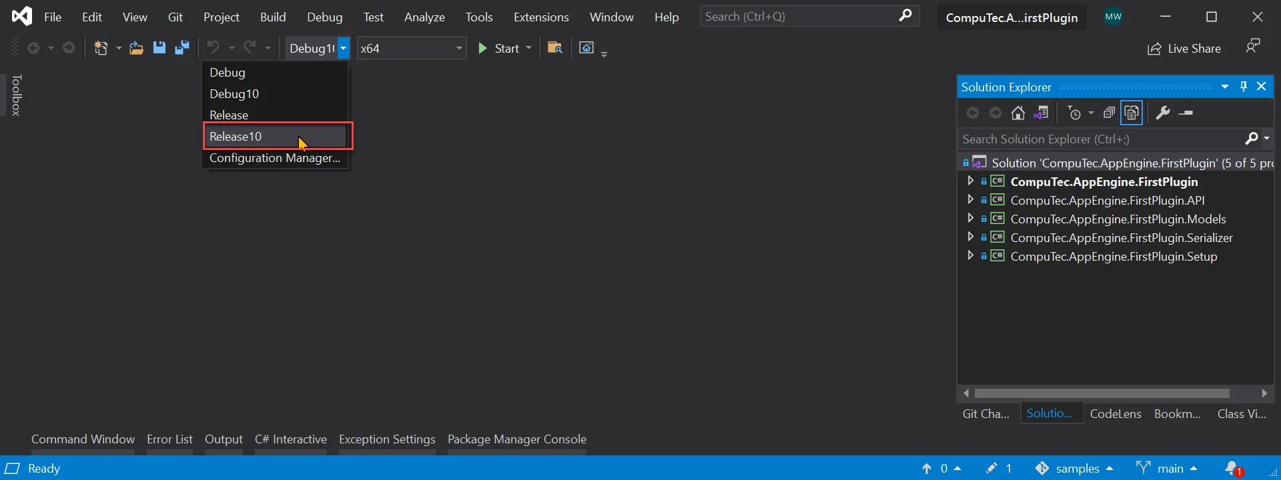Open Configuration Manager from the list
The width and height of the screenshot is (1281, 480).
click(274, 158)
